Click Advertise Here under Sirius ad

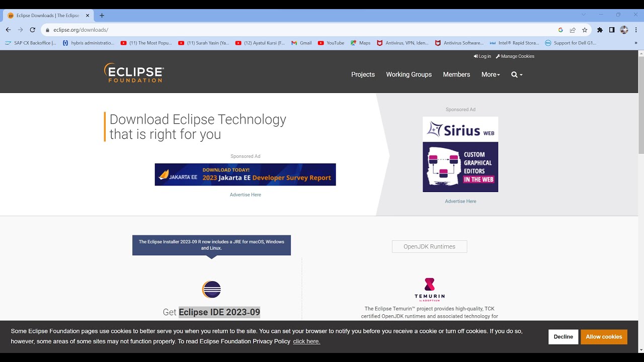click(x=460, y=201)
